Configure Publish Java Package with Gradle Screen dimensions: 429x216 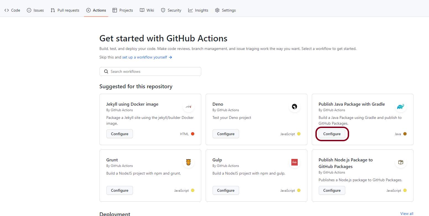click(332, 134)
